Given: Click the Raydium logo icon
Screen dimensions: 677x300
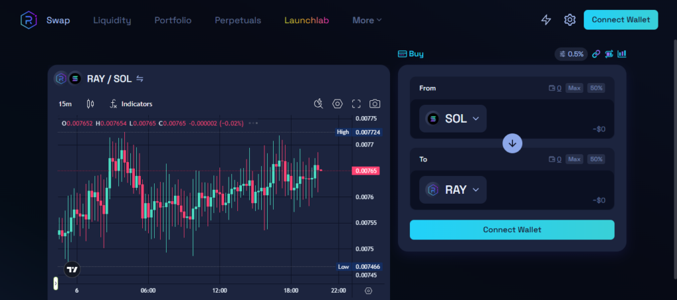Looking at the screenshot, I should [x=28, y=20].
